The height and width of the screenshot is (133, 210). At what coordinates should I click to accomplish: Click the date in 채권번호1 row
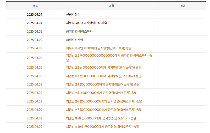point(35,58)
